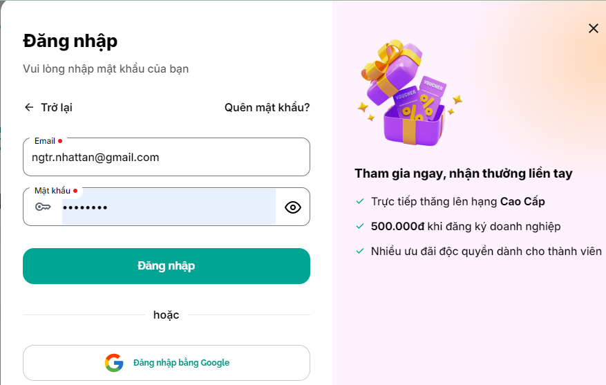This screenshot has width=606, height=385.
Task: Click the back arrow icon
Action: point(29,107)
